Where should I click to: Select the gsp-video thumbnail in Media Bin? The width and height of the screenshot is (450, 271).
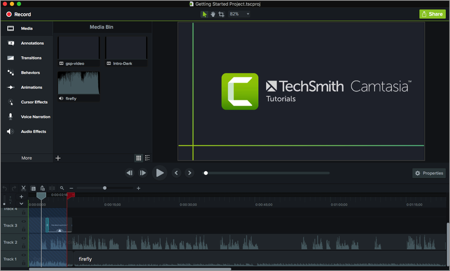[79, 48]
